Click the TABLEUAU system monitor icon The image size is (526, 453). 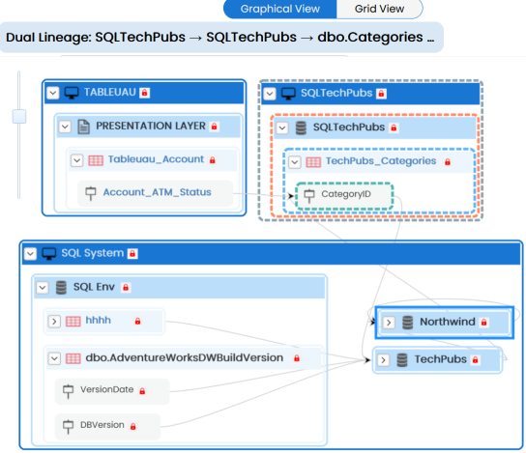(x=72, y=93)
